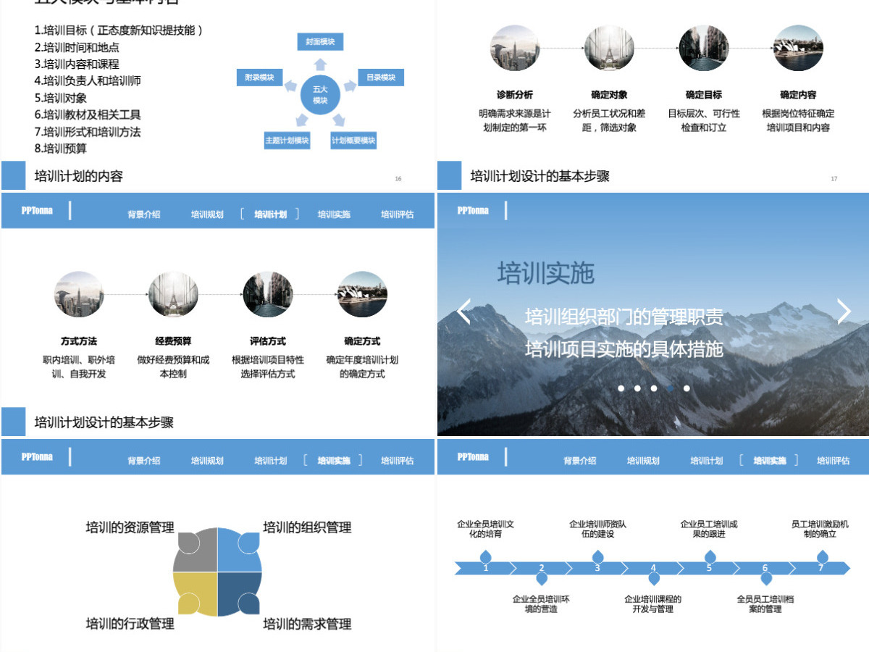Click the droplet marker above timeline step 3
The height and width of the screenshot is (652, 869).
click(597, 556)
